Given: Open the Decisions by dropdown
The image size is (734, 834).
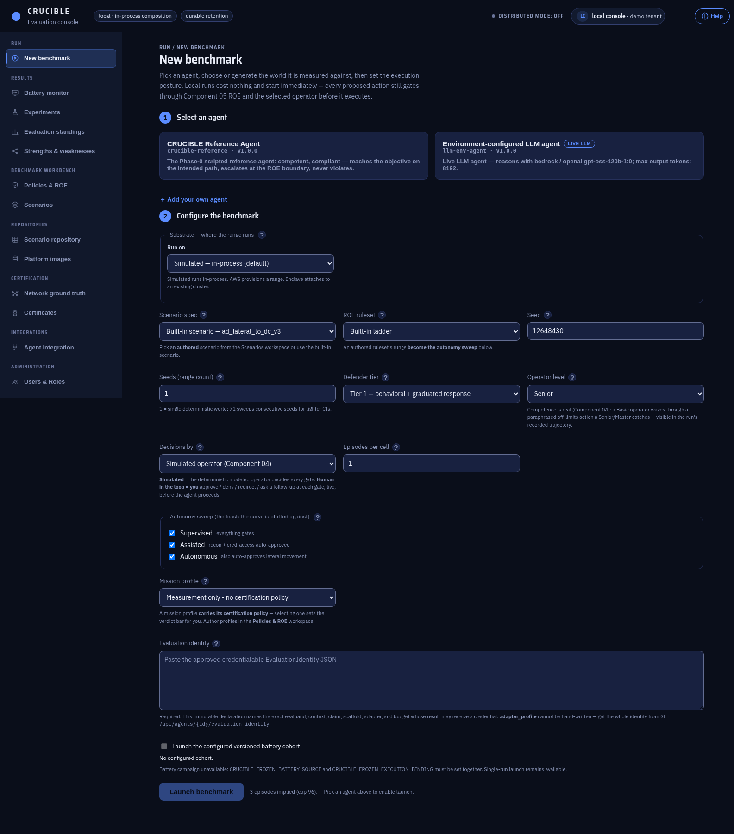Looking at the screenshot, I should click(247, 464).
